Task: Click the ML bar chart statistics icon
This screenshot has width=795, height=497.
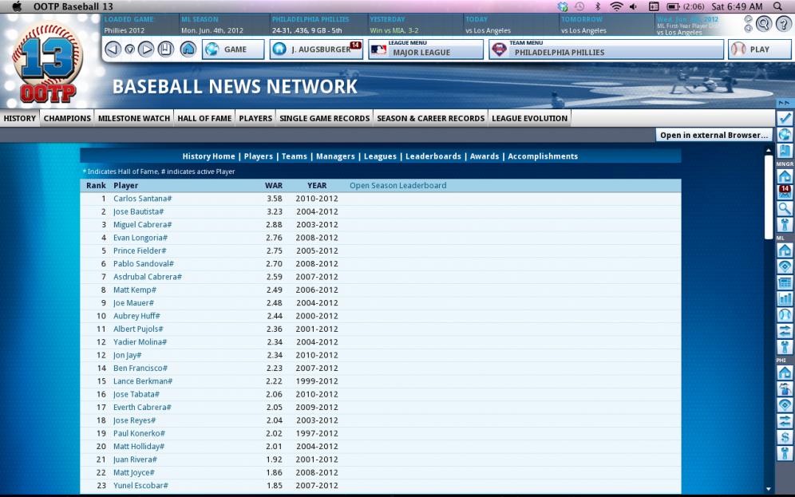Action: pos(785,298)
